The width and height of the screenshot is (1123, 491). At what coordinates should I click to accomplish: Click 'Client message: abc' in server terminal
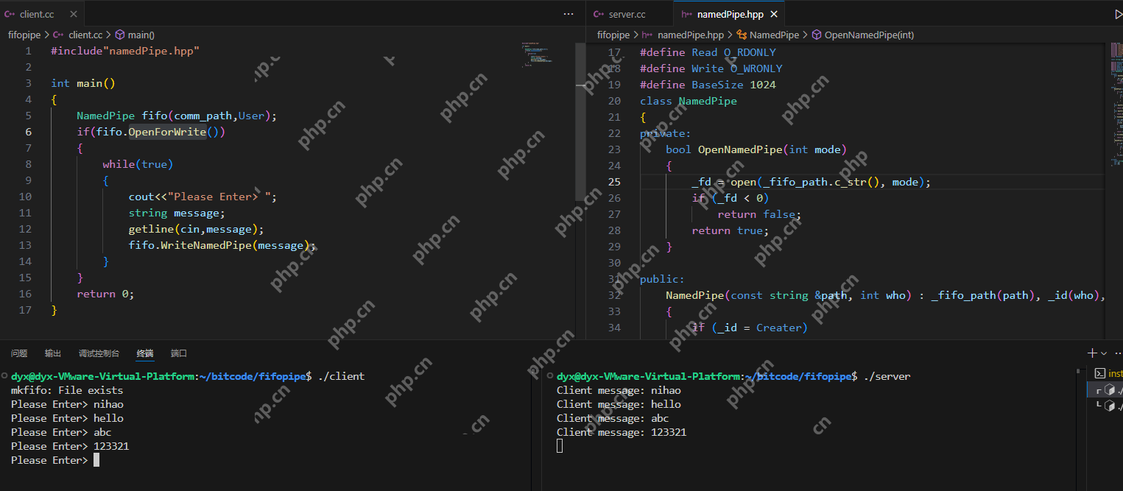click(x=613, y=418)
